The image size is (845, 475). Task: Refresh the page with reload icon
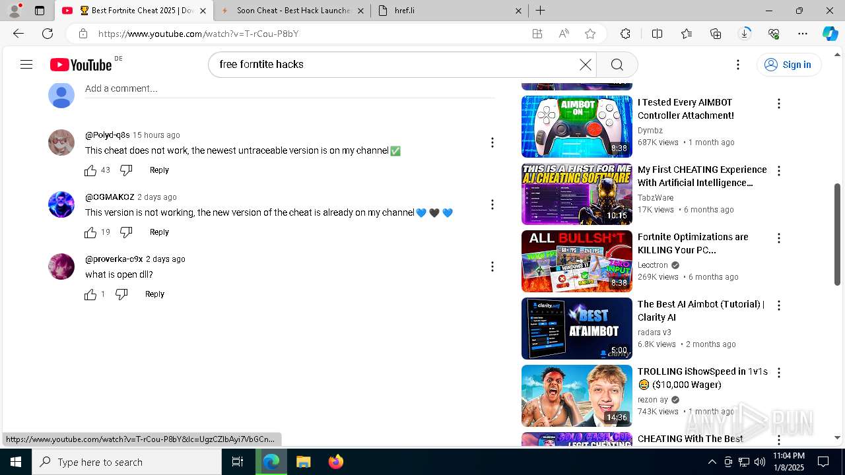pos(48,34)
